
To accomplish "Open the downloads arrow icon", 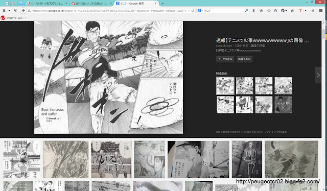I will click(253, 11).
